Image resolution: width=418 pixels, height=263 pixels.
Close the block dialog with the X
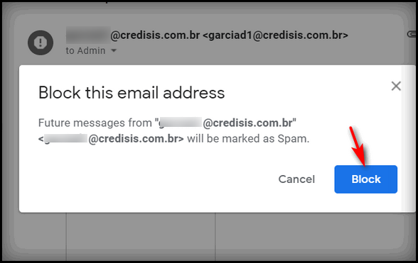pos(396,86)
